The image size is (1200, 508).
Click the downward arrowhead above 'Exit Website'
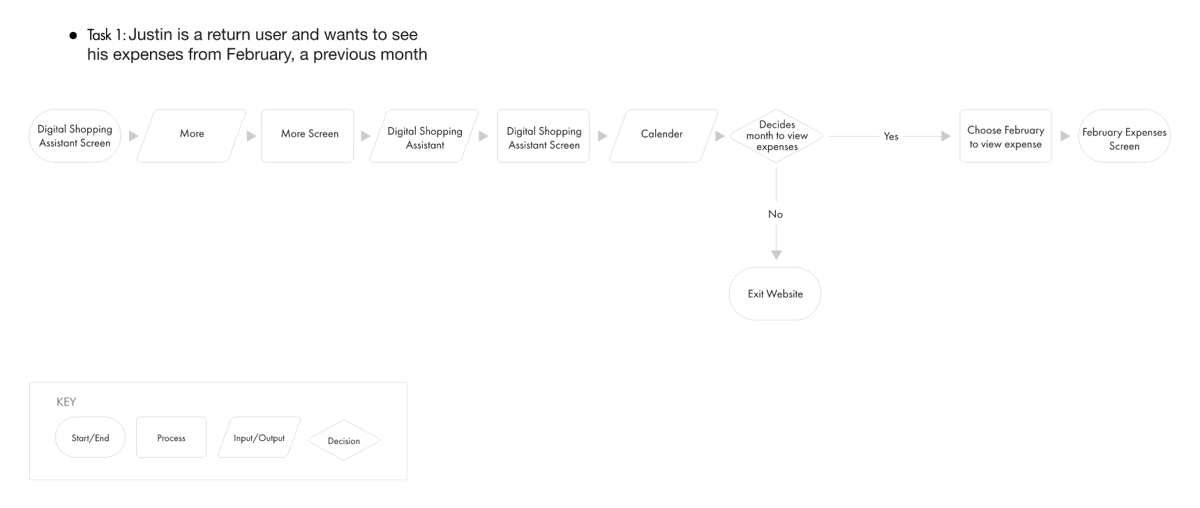click(x=777, y=255)
